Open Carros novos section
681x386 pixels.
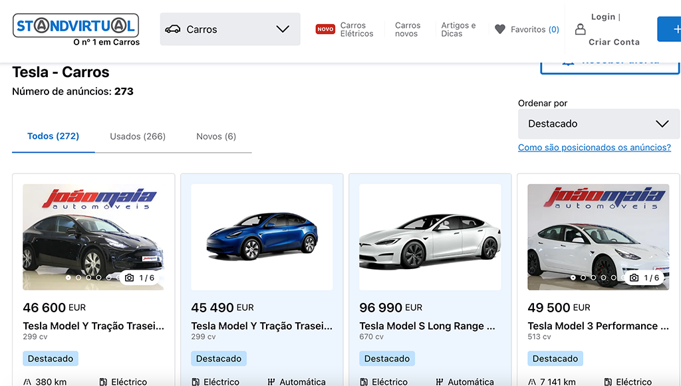pos(408,29)
